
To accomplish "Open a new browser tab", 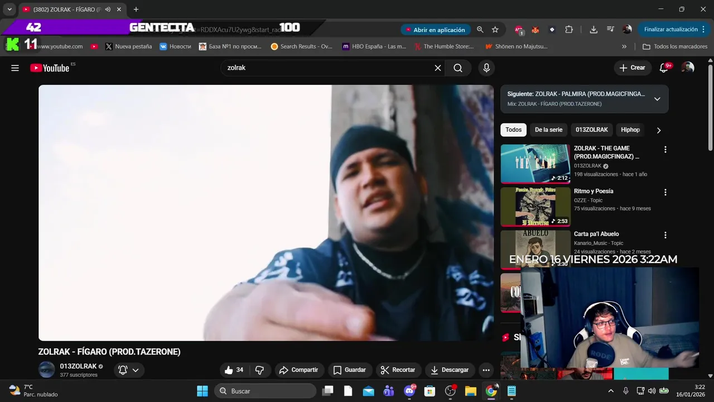I will [x=136, y=9].
